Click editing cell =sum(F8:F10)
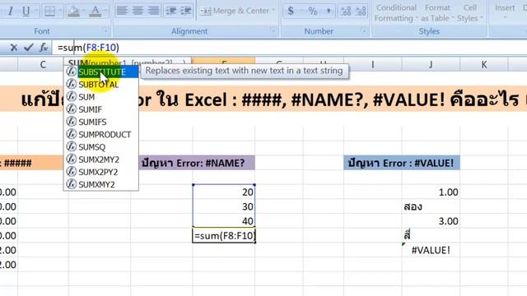Screen dimensions: 527x296 (x=224, y=236)
